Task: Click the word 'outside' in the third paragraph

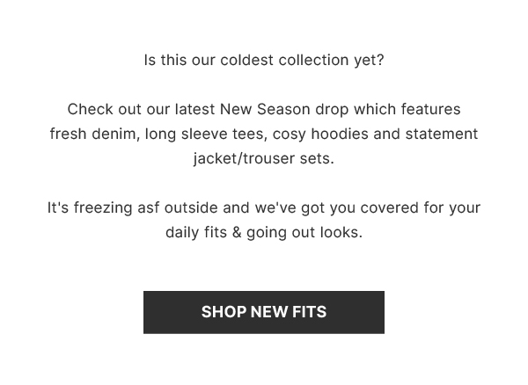Action: tap(191, 207)
